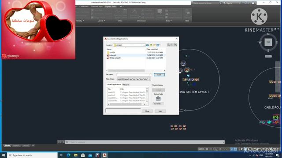Click the loaded applications vertical scrollbar
This screenshot has height=158, width=282.
(147, 95)
